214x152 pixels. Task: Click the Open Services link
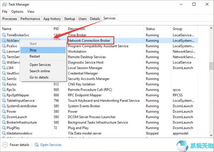(x=51, y=145)
